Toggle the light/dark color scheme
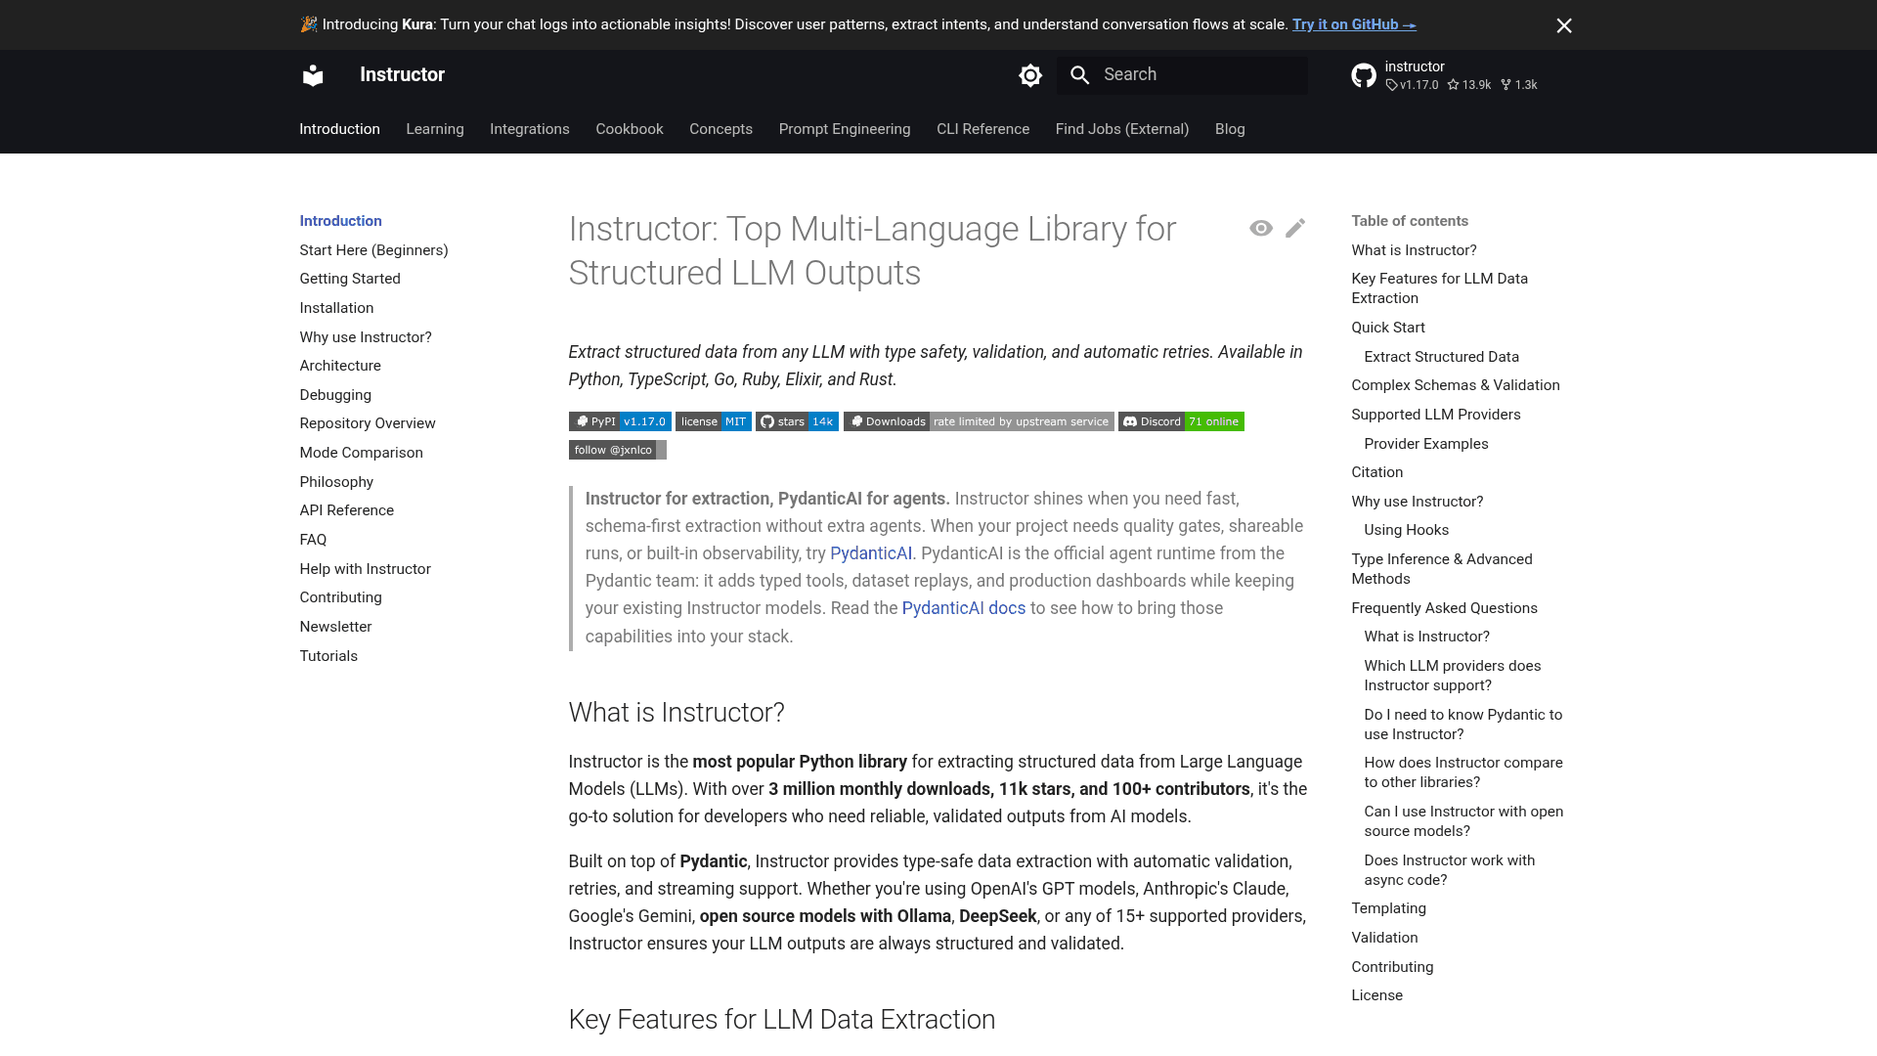The image size is (1877, 1056). [1030, 75]
